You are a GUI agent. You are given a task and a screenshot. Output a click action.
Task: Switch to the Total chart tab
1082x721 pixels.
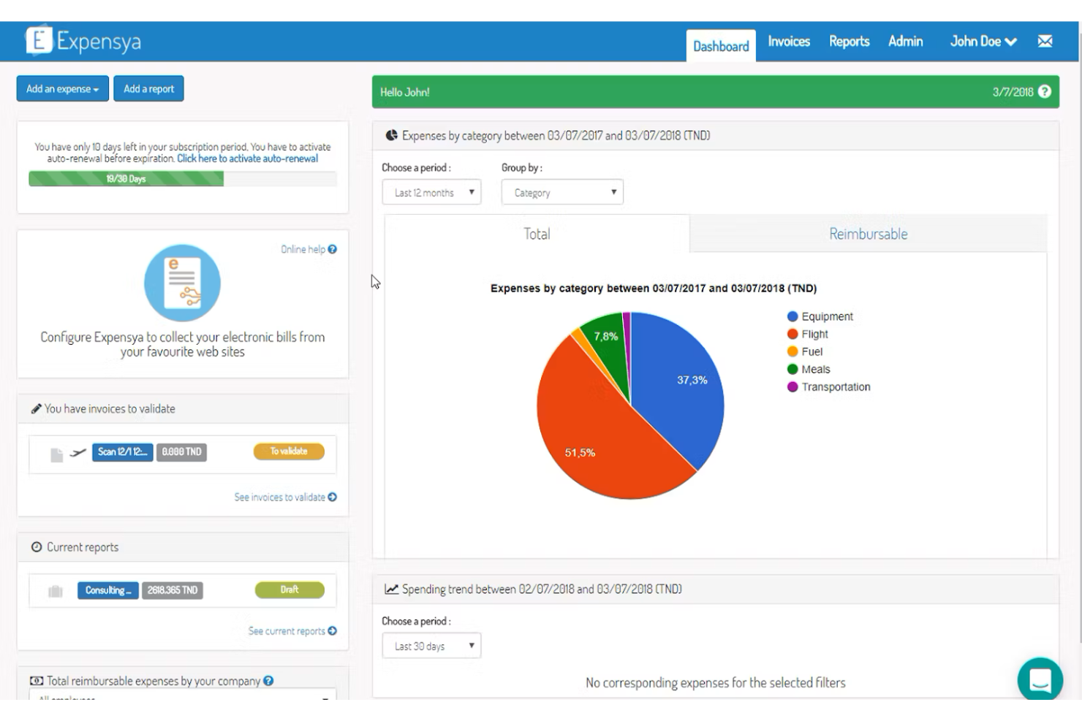pos(537,234)
